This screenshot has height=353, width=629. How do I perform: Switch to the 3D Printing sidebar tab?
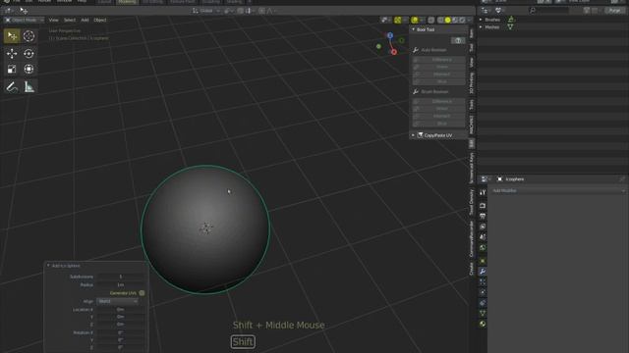coord(472,83)
